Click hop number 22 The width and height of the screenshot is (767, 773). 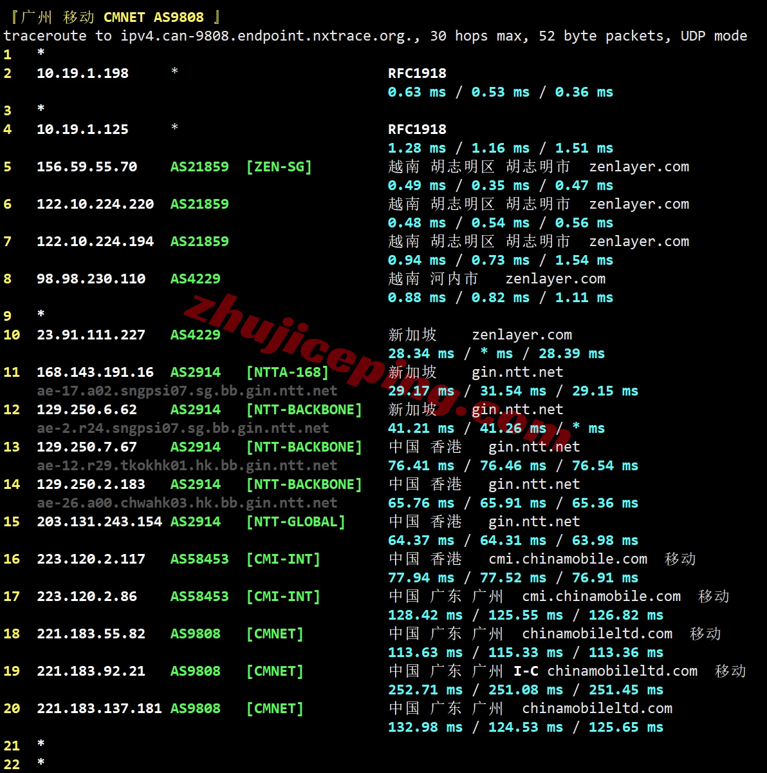[x=12, y=765]
